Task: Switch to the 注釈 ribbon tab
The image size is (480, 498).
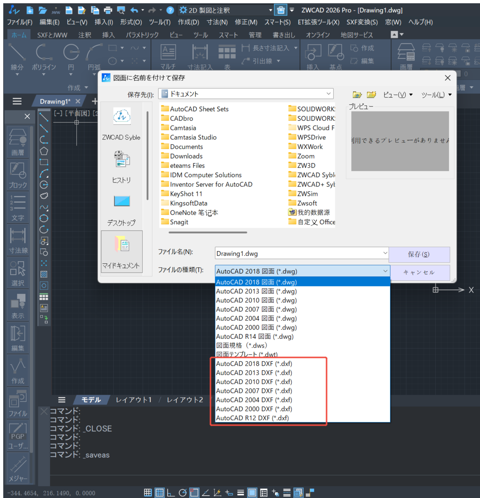Action: (x=85, y=35)
